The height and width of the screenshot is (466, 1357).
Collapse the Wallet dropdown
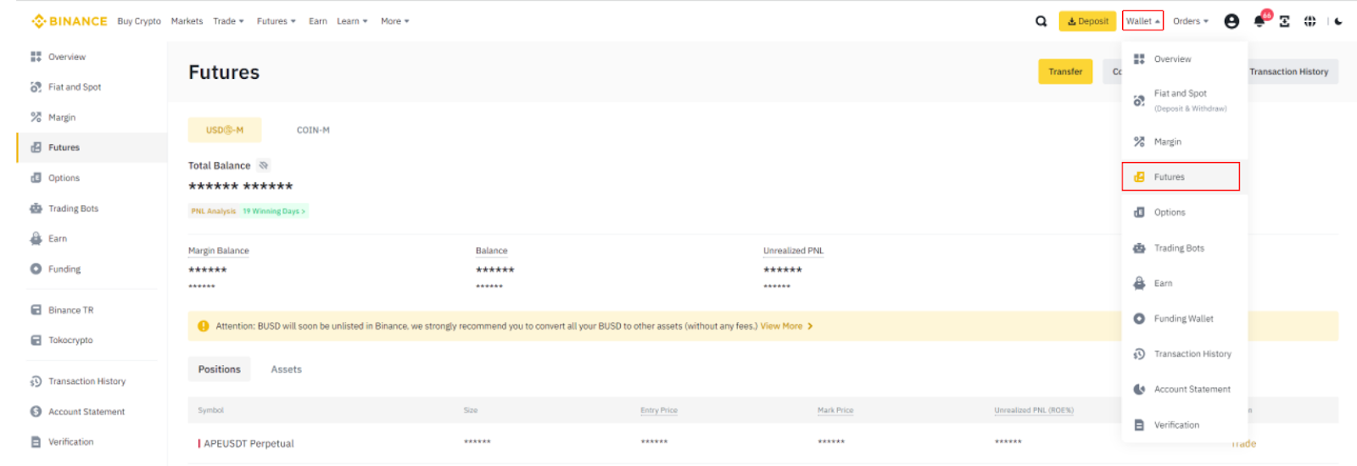coord(1142,21)
